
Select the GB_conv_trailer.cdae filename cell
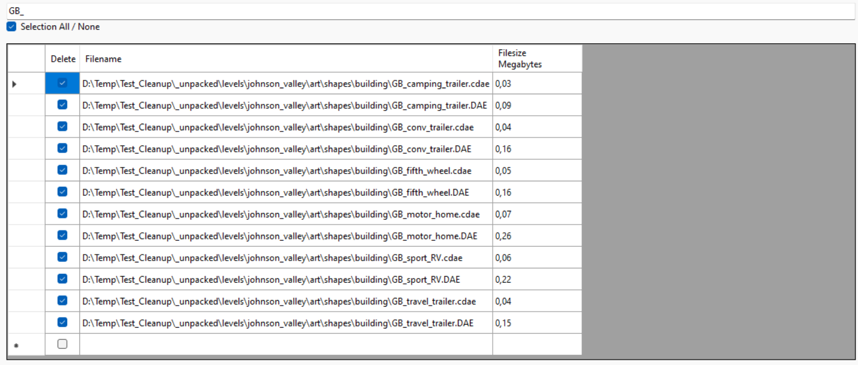[x=286, y=127]
